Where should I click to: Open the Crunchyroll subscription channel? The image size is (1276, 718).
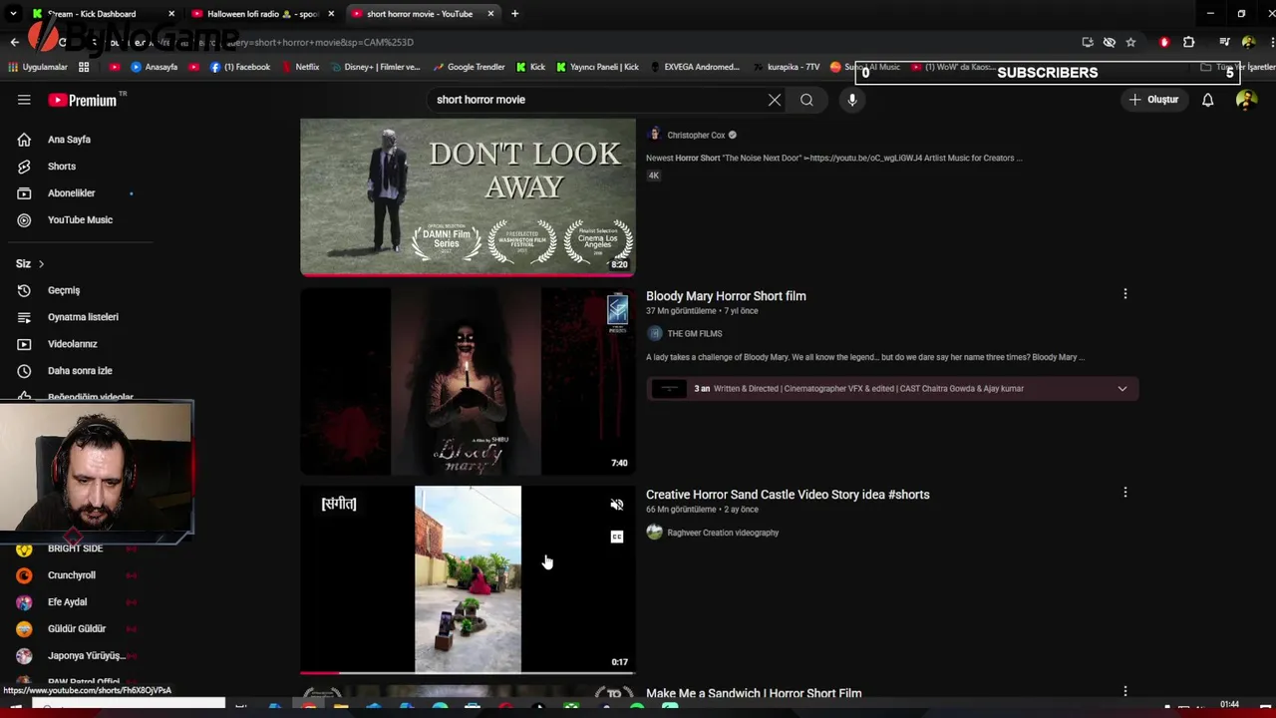pyautogui.click(x=71, y=575)
